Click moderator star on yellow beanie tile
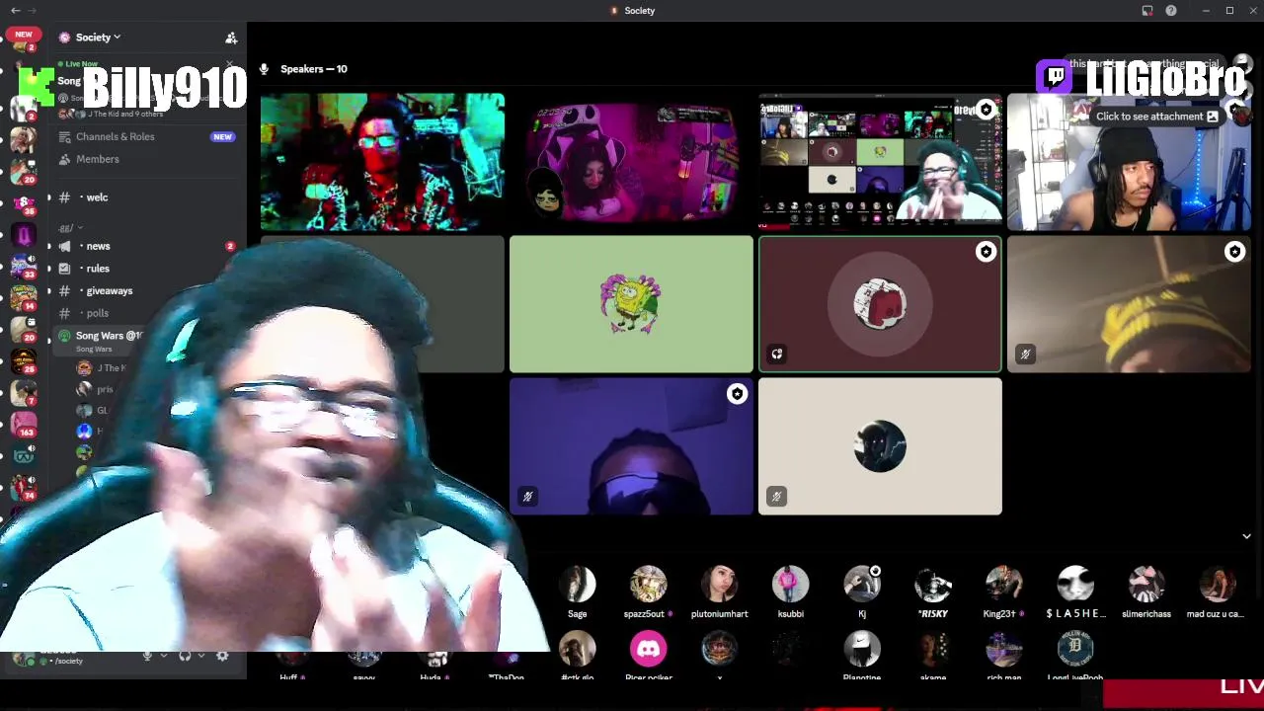Viewport: 1264px width, 711px height. pyautogui.click(x=1234, y=252)
